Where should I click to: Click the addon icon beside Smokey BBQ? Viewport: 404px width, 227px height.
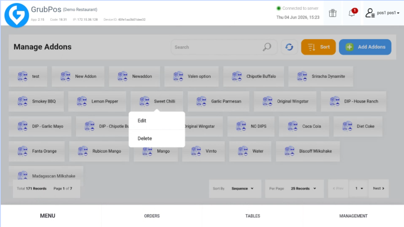pos(23,101)
